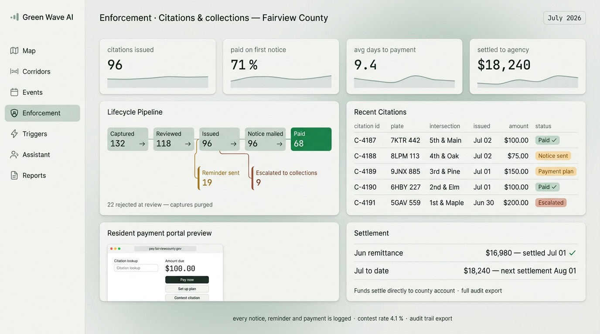The width and height of the screenshot is (600, 334).
Task: Click the Map icon in sidebar
Action: point(14,50)
